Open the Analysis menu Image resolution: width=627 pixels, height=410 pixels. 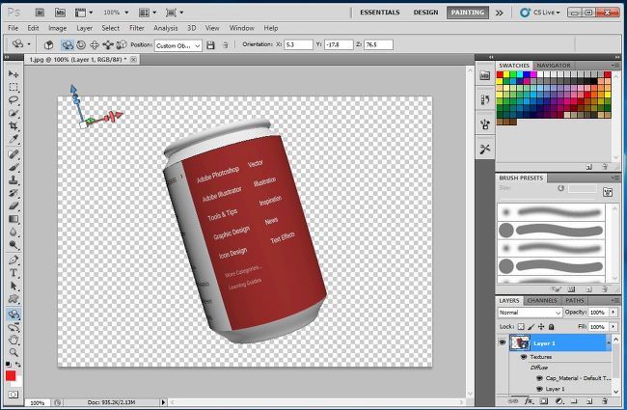(x=166, y=28)
